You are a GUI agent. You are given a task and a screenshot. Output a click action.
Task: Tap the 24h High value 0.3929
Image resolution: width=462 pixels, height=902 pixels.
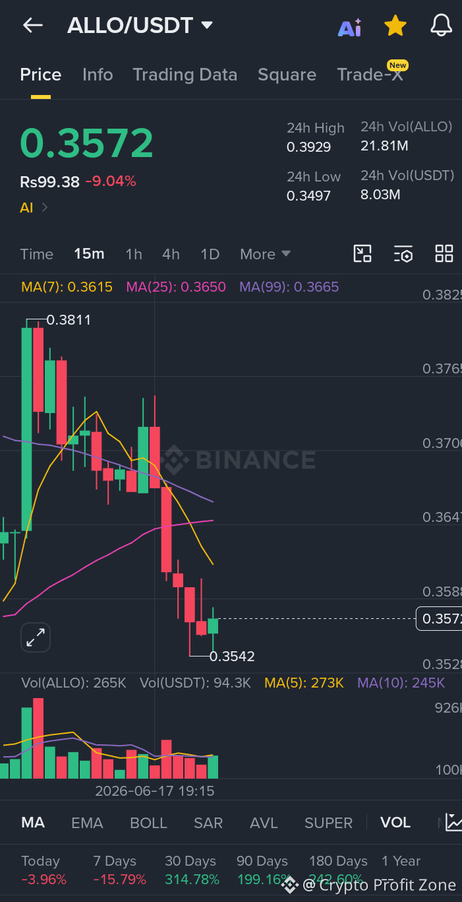point(308,146)
